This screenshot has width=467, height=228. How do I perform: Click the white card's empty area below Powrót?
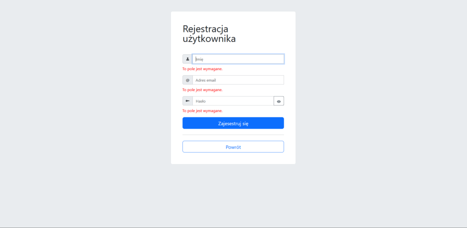(x=233, y=159)
